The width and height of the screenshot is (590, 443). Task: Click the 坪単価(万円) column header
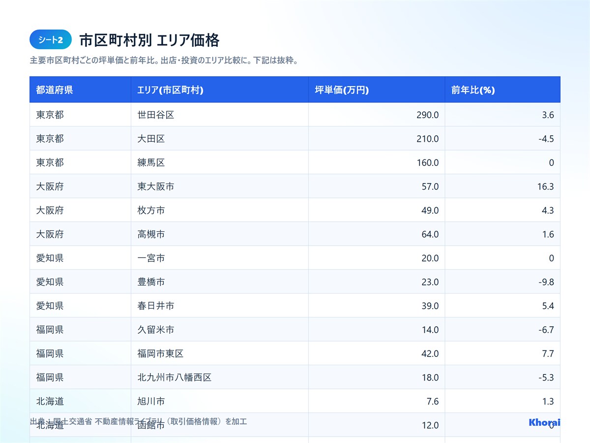coord(377,90)
